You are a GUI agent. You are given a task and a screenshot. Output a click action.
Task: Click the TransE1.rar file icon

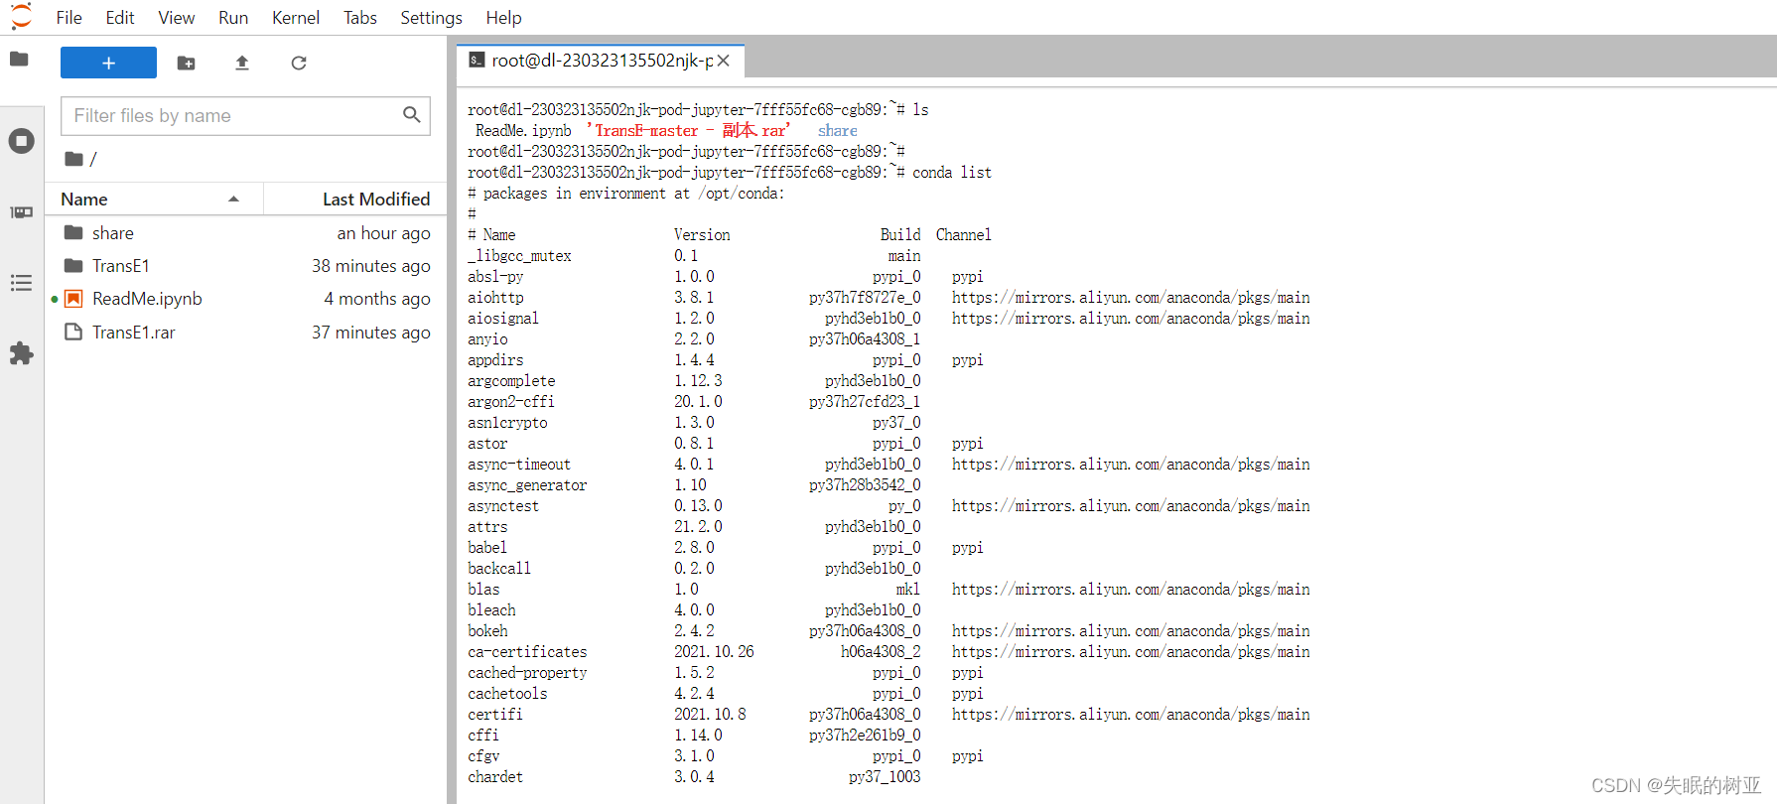pyautogui.click(x=73, y=333)
